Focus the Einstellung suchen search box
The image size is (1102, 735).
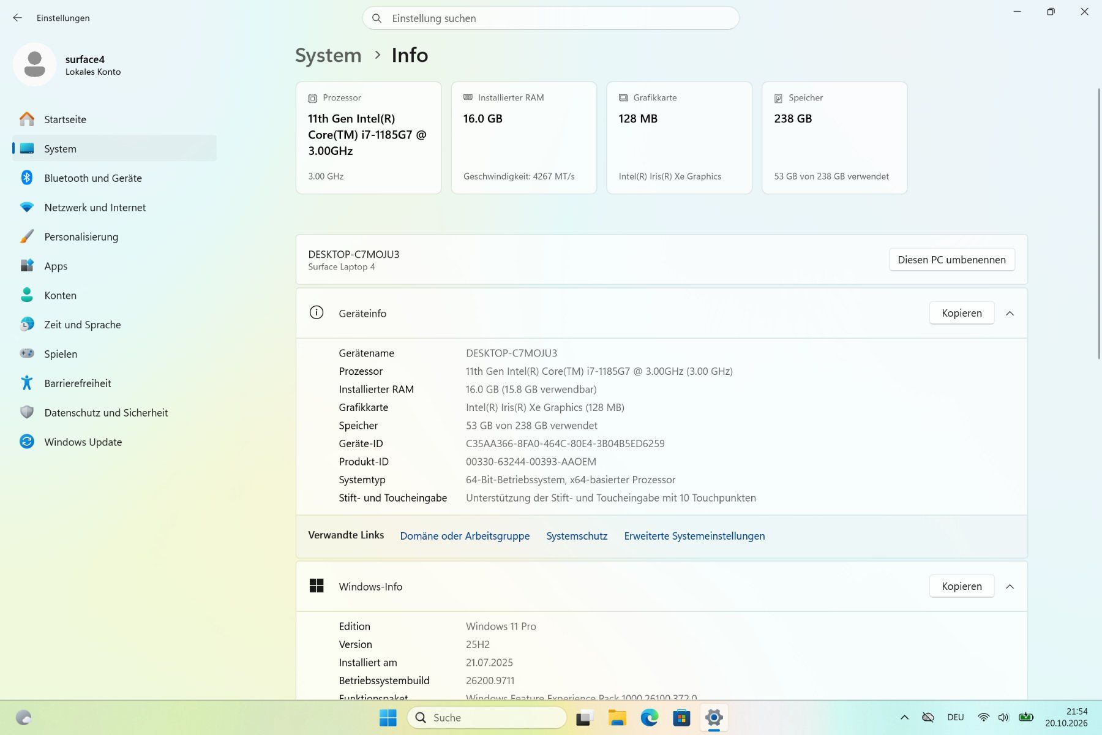coord(550,18)
